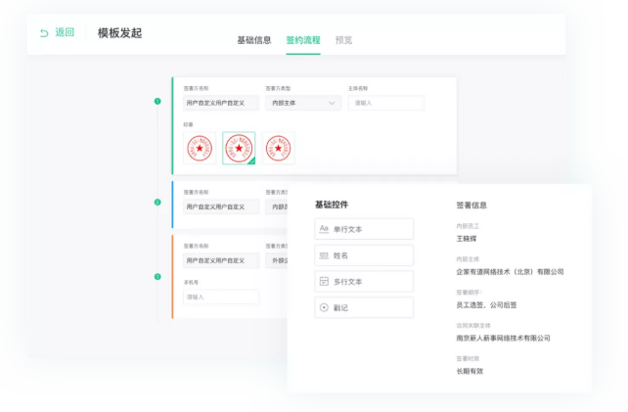Choose the third seal thumbnail

pos(279,149)
